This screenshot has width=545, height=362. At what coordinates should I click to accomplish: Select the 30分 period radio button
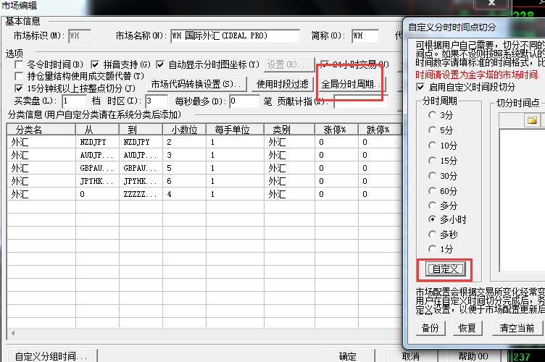[432, 176]
